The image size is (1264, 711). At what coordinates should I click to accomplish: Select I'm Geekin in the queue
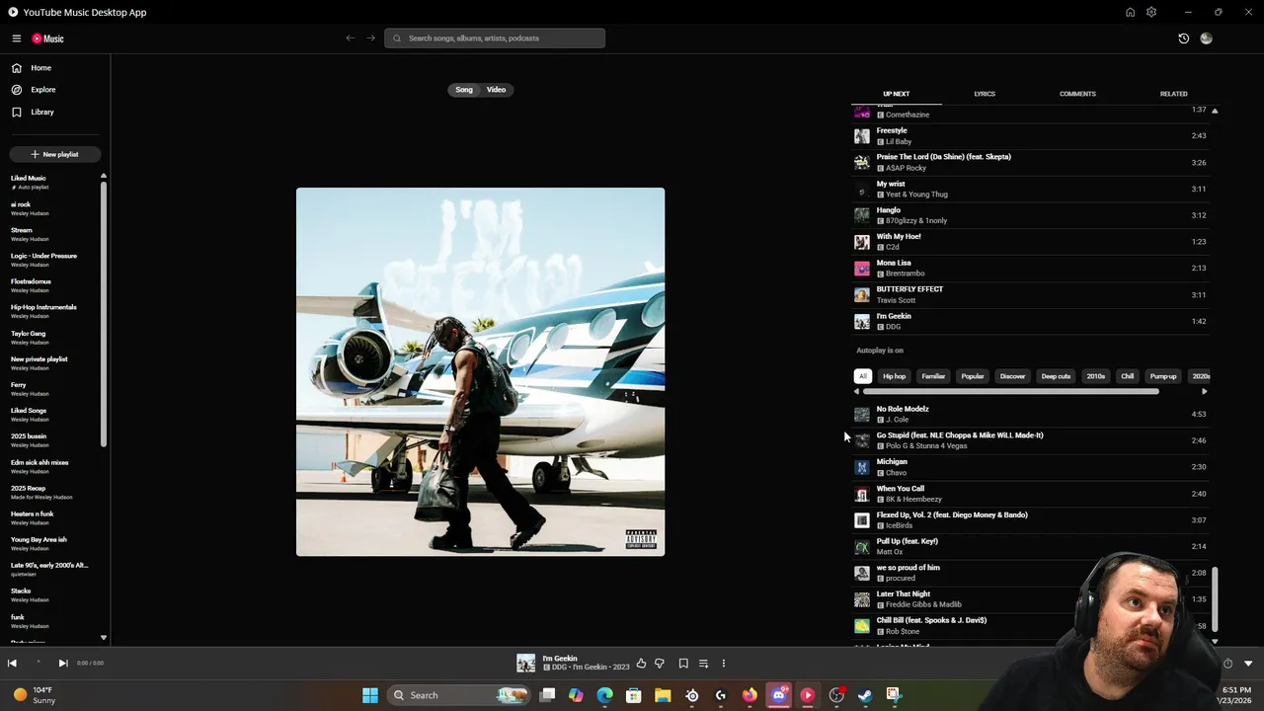pyautogui.click(x=1031, y=321)
